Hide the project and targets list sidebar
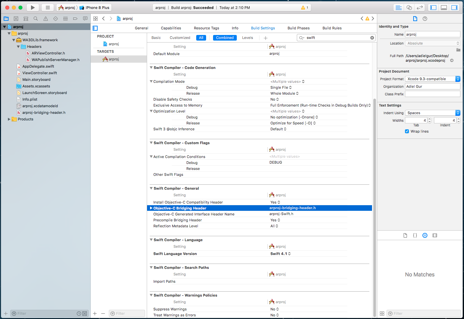 coord(95,28)
